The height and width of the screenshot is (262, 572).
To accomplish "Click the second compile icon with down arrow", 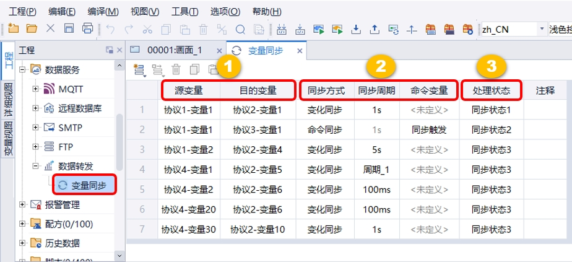I will click(x=300, y=29).
